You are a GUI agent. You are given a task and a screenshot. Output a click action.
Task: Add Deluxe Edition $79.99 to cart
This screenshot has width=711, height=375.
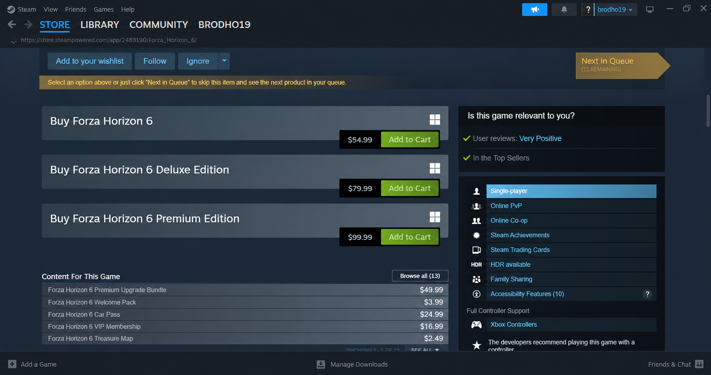point(410,188)
